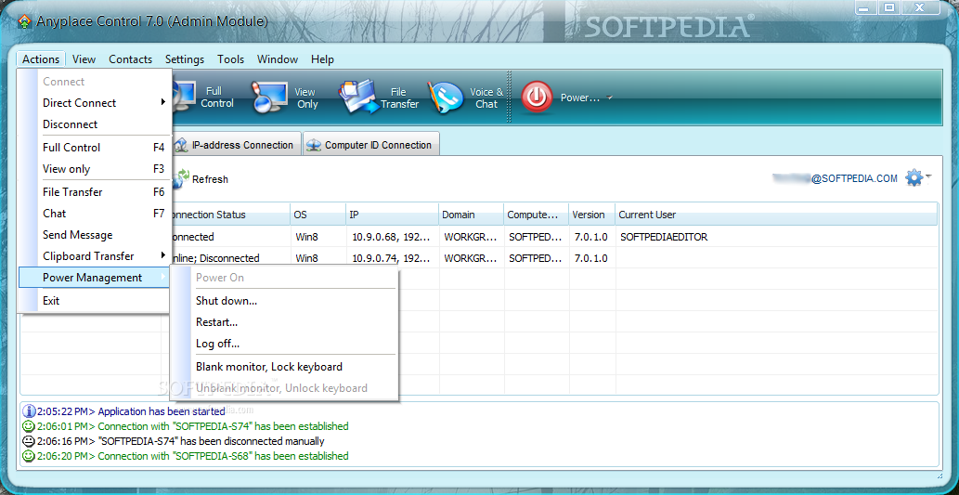This screenshot has width=959, height=495.
Task: Select View only F3 menu entry
Action: click(94, 169)
